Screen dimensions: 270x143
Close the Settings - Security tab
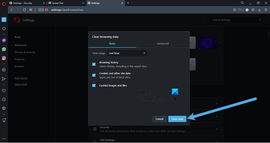tap(44, 3)
